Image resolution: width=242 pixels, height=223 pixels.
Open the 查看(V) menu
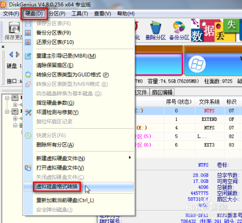tap(103, 14)
